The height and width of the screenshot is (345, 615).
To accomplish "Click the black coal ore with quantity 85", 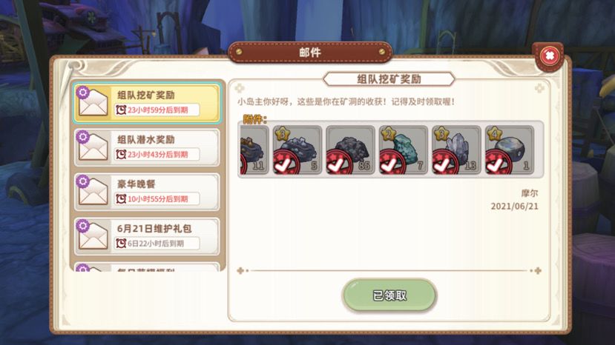I will tap(350, 150).
